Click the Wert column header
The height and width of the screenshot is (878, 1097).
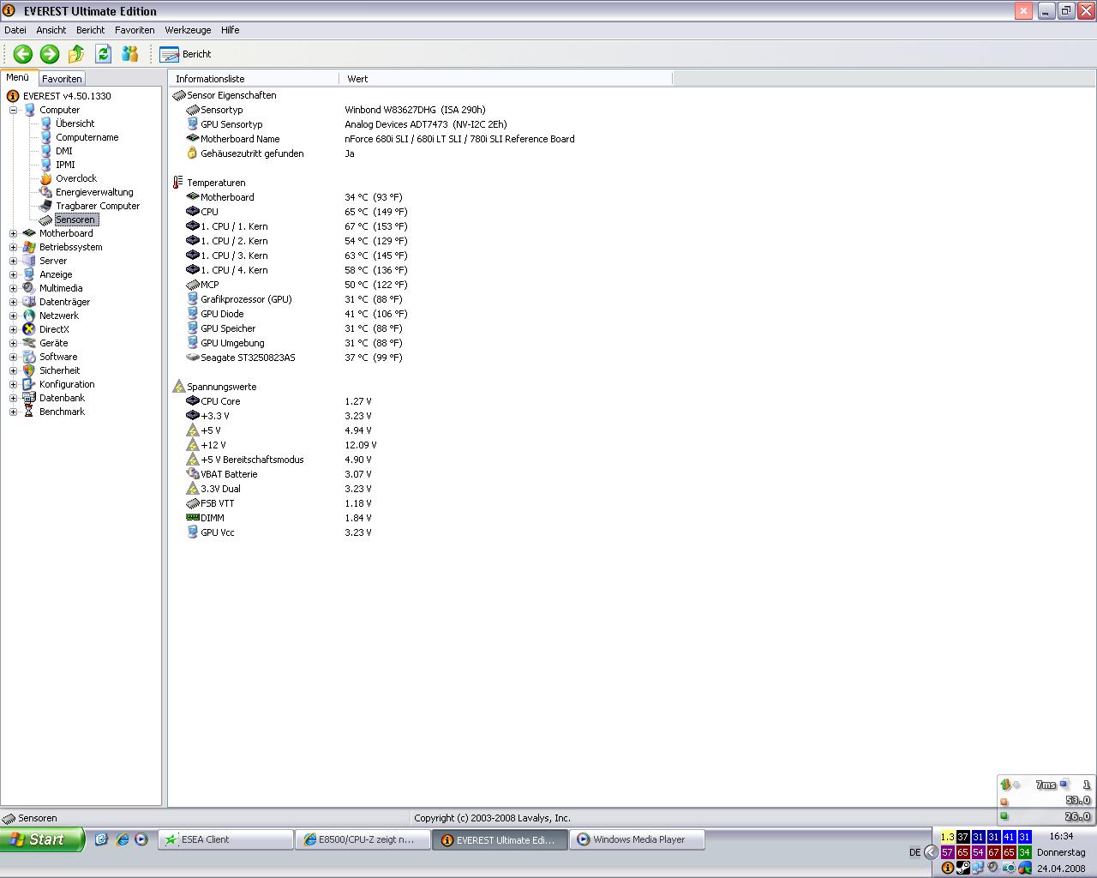(506, 78)
